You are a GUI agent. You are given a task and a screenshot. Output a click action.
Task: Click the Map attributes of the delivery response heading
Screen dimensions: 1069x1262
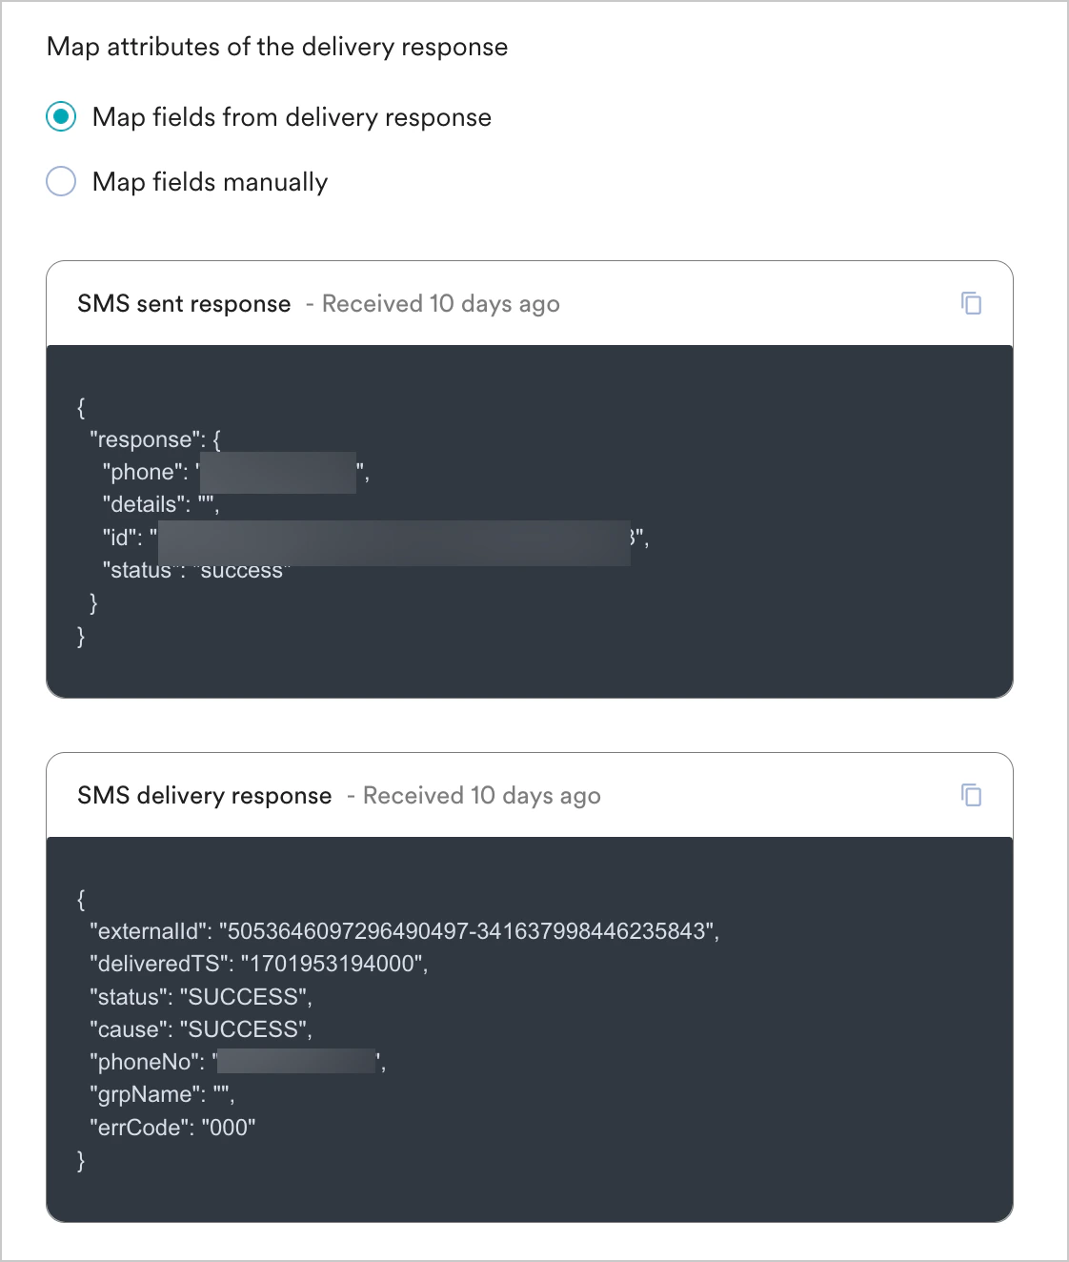(278, 46)
